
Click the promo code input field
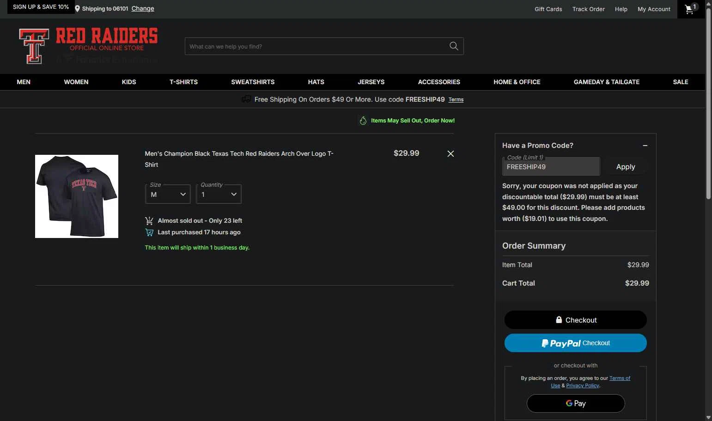[x=551, y=167]
